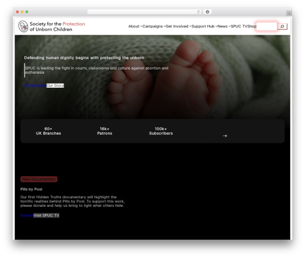The image size is (305, 258).
Task: Open the Shop nav link
Action: tap(252, 26)
